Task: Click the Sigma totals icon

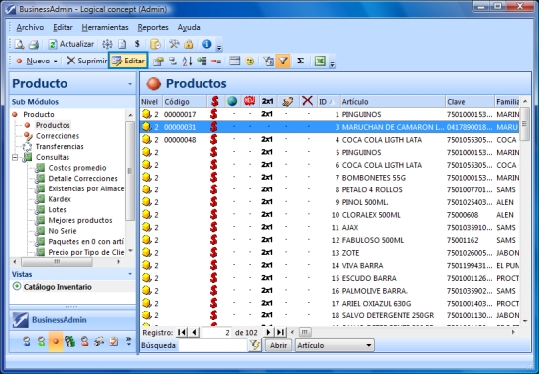Action: [x=300, y=61]
